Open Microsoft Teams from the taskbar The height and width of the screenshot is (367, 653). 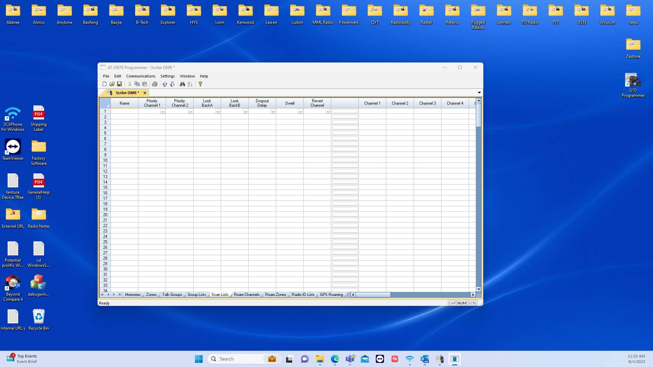point(350,359)
